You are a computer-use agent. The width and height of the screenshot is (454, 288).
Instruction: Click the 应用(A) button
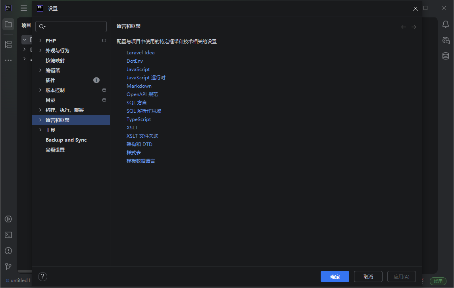[401, 276]
